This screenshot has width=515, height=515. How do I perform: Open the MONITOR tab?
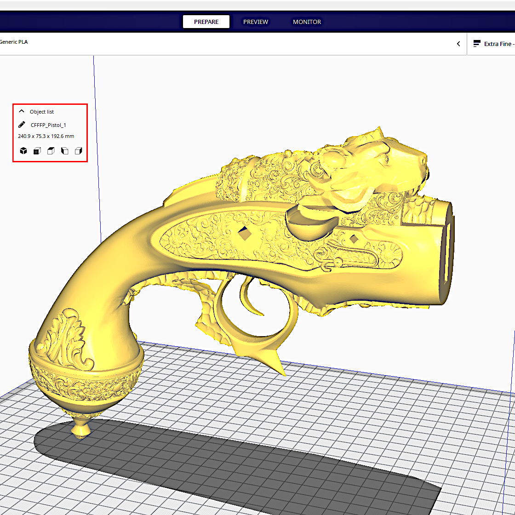[x=307, y=22]
